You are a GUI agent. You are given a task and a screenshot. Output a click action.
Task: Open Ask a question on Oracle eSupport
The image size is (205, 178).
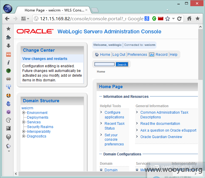[x=168, y=130]
